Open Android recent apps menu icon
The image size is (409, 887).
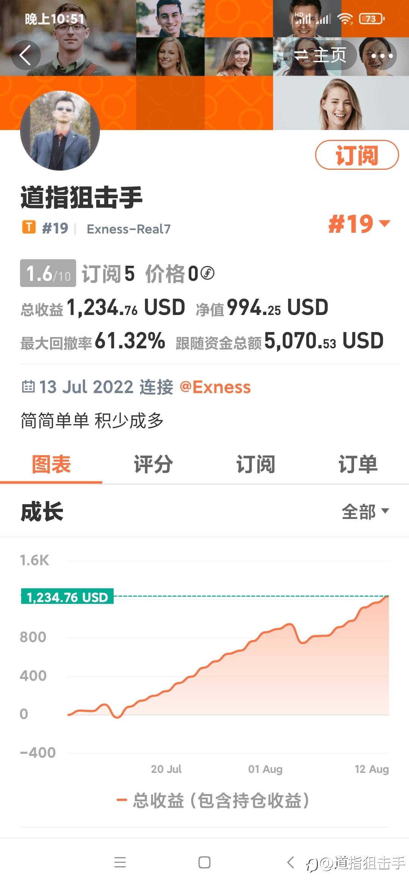point(120,862)
